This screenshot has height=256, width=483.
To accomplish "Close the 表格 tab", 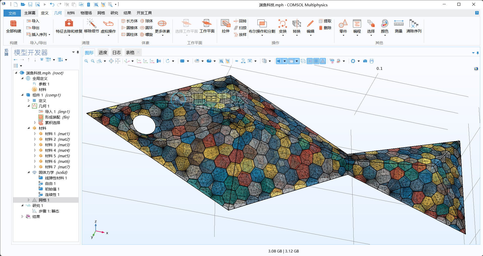I will tap(138, 52).
